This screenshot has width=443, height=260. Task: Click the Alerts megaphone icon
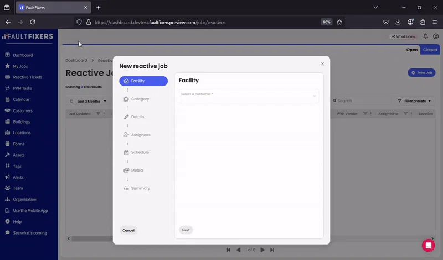tap(8, 177)
